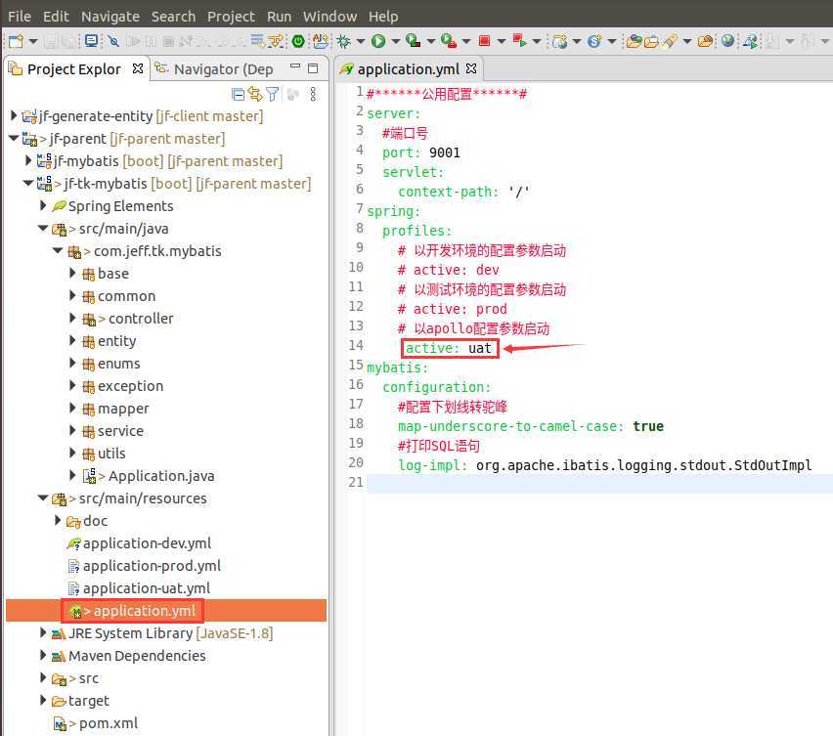Click the 'log-impl' line in editor
The width and height of the screenshot is (833, 736).
click(605, 465)
